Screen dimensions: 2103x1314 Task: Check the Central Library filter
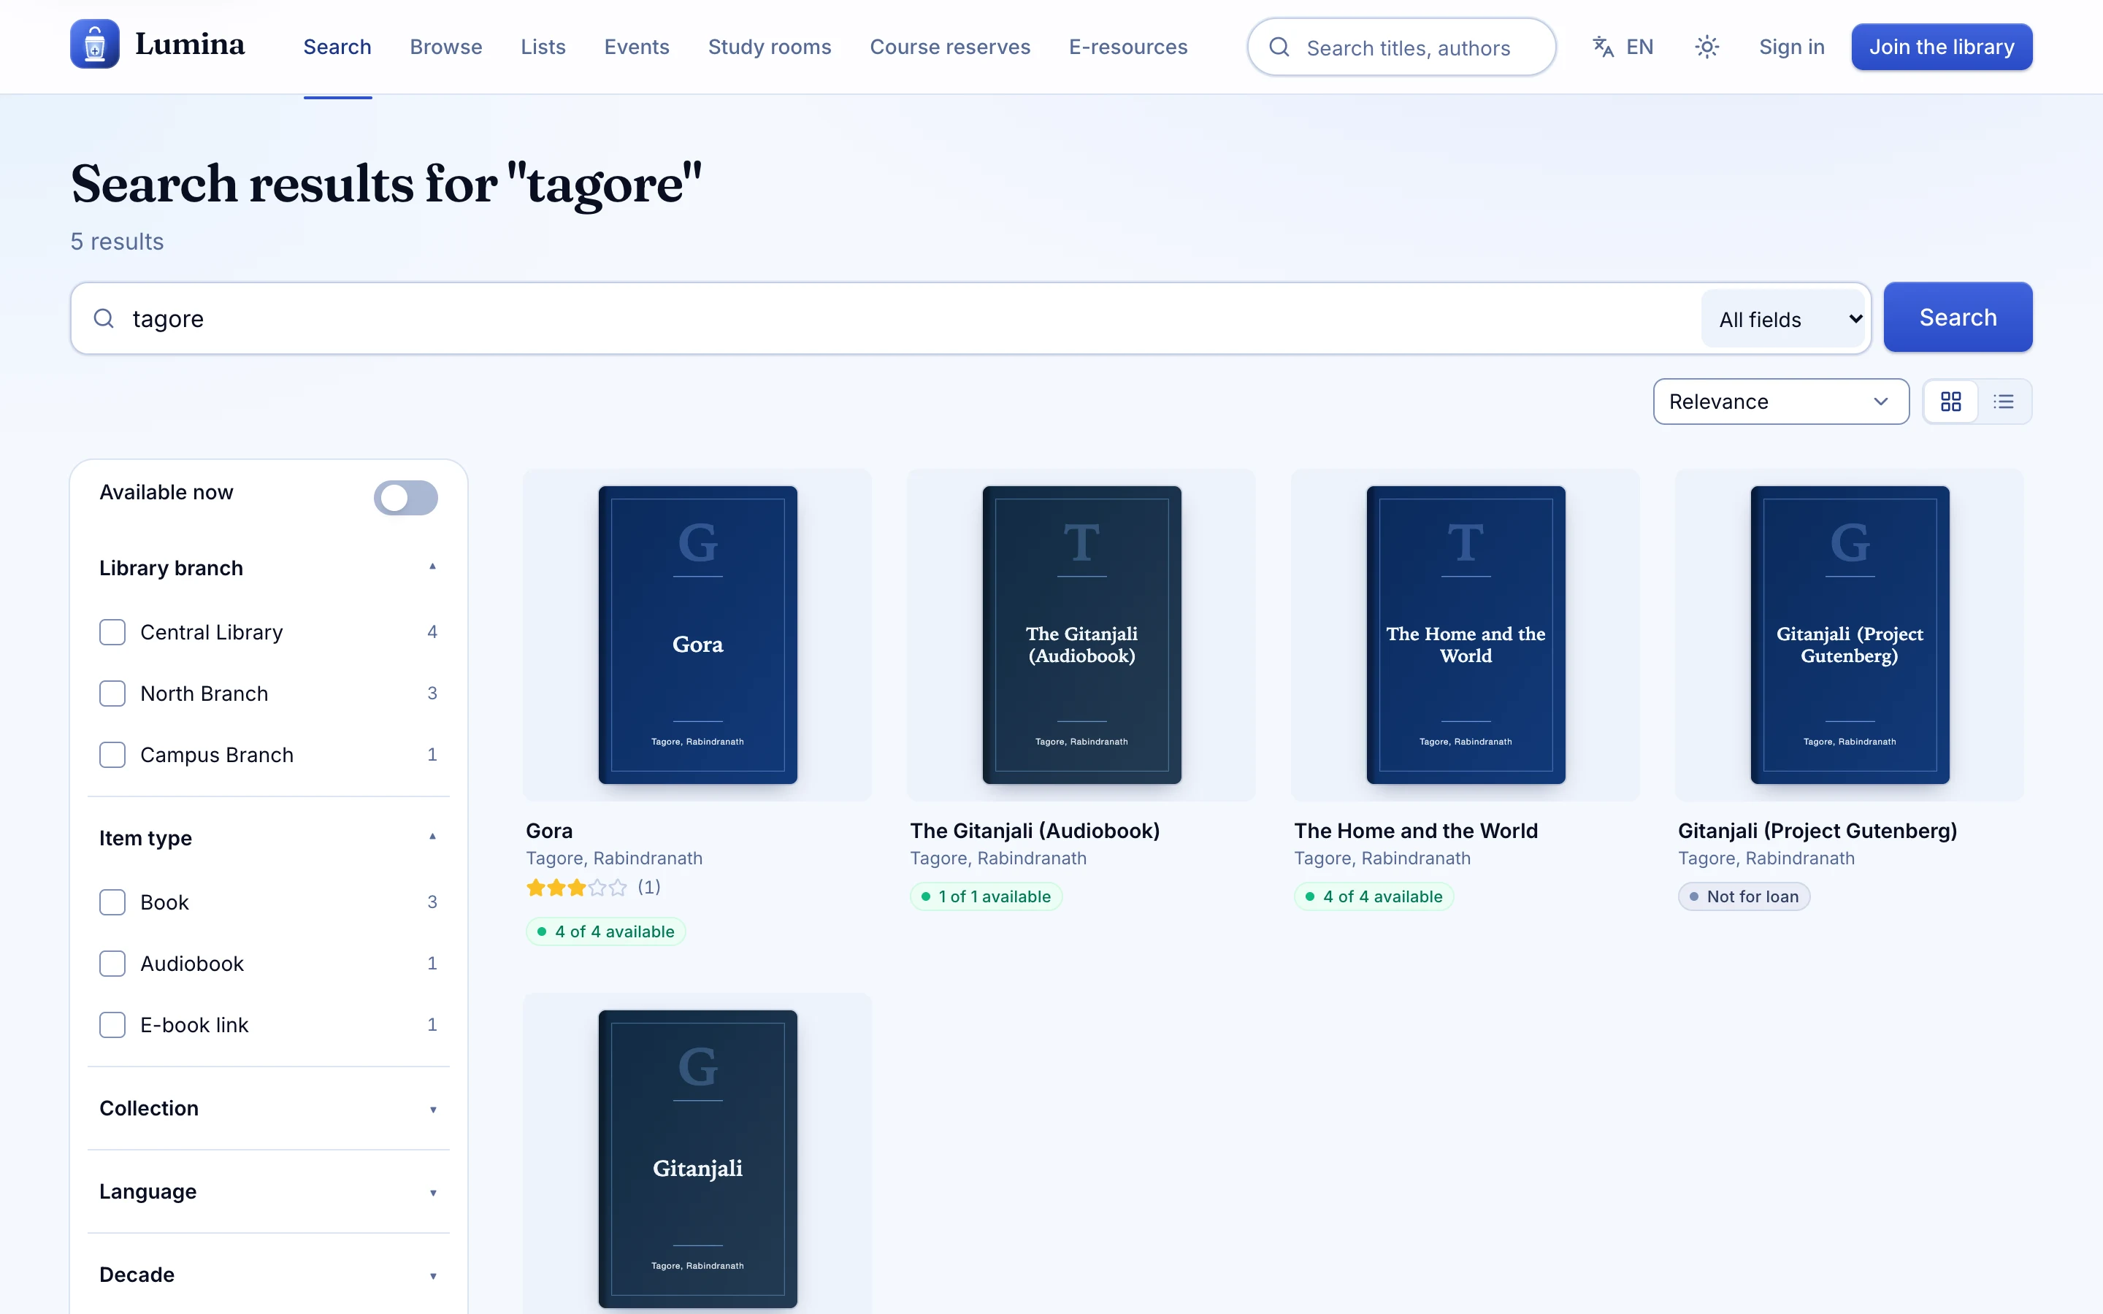coord(112,633)
